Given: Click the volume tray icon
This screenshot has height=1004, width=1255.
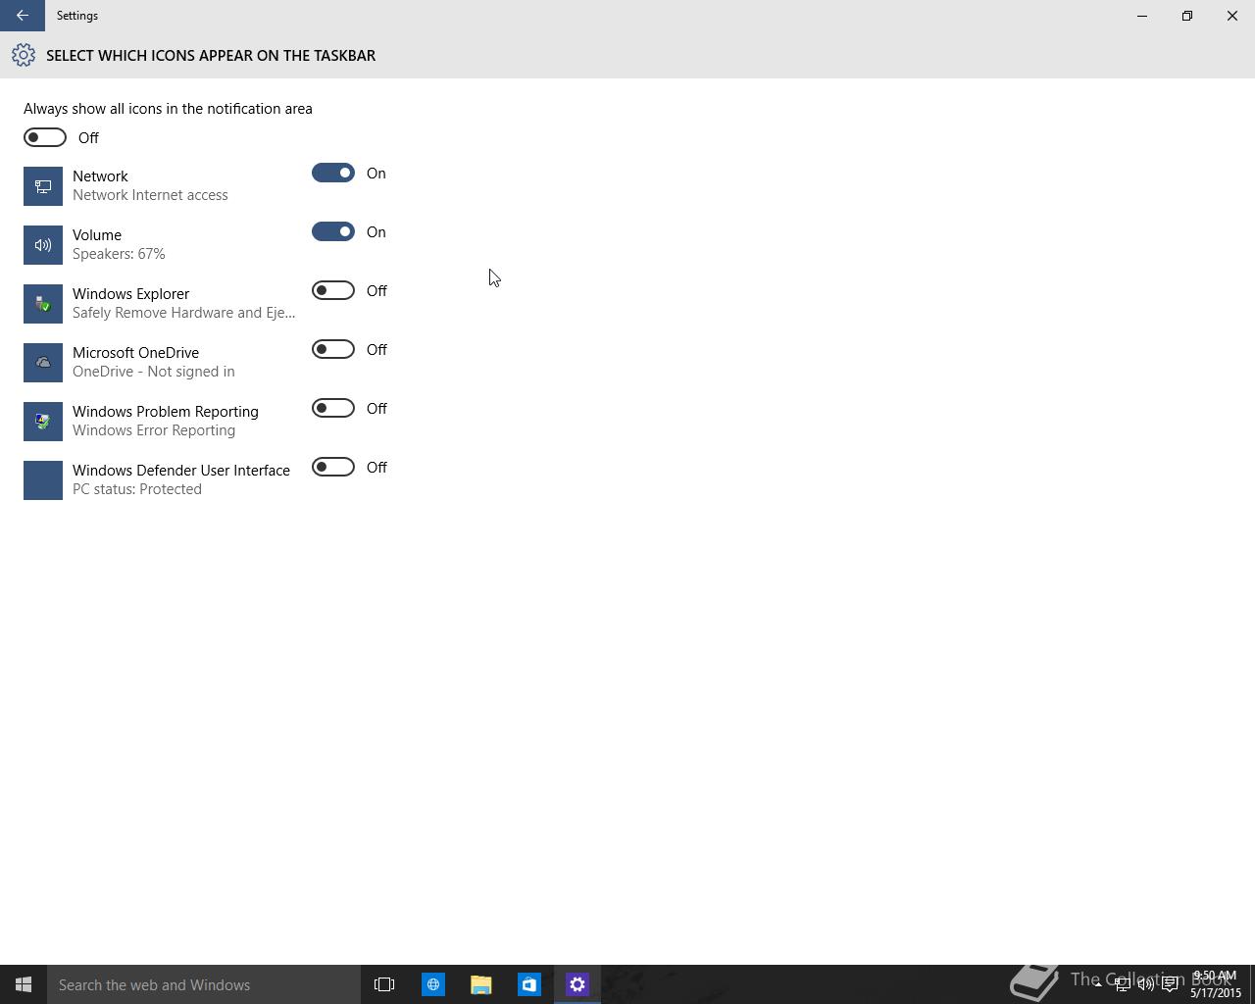Looking at the screenshot, I should (x=1145, y=984).
